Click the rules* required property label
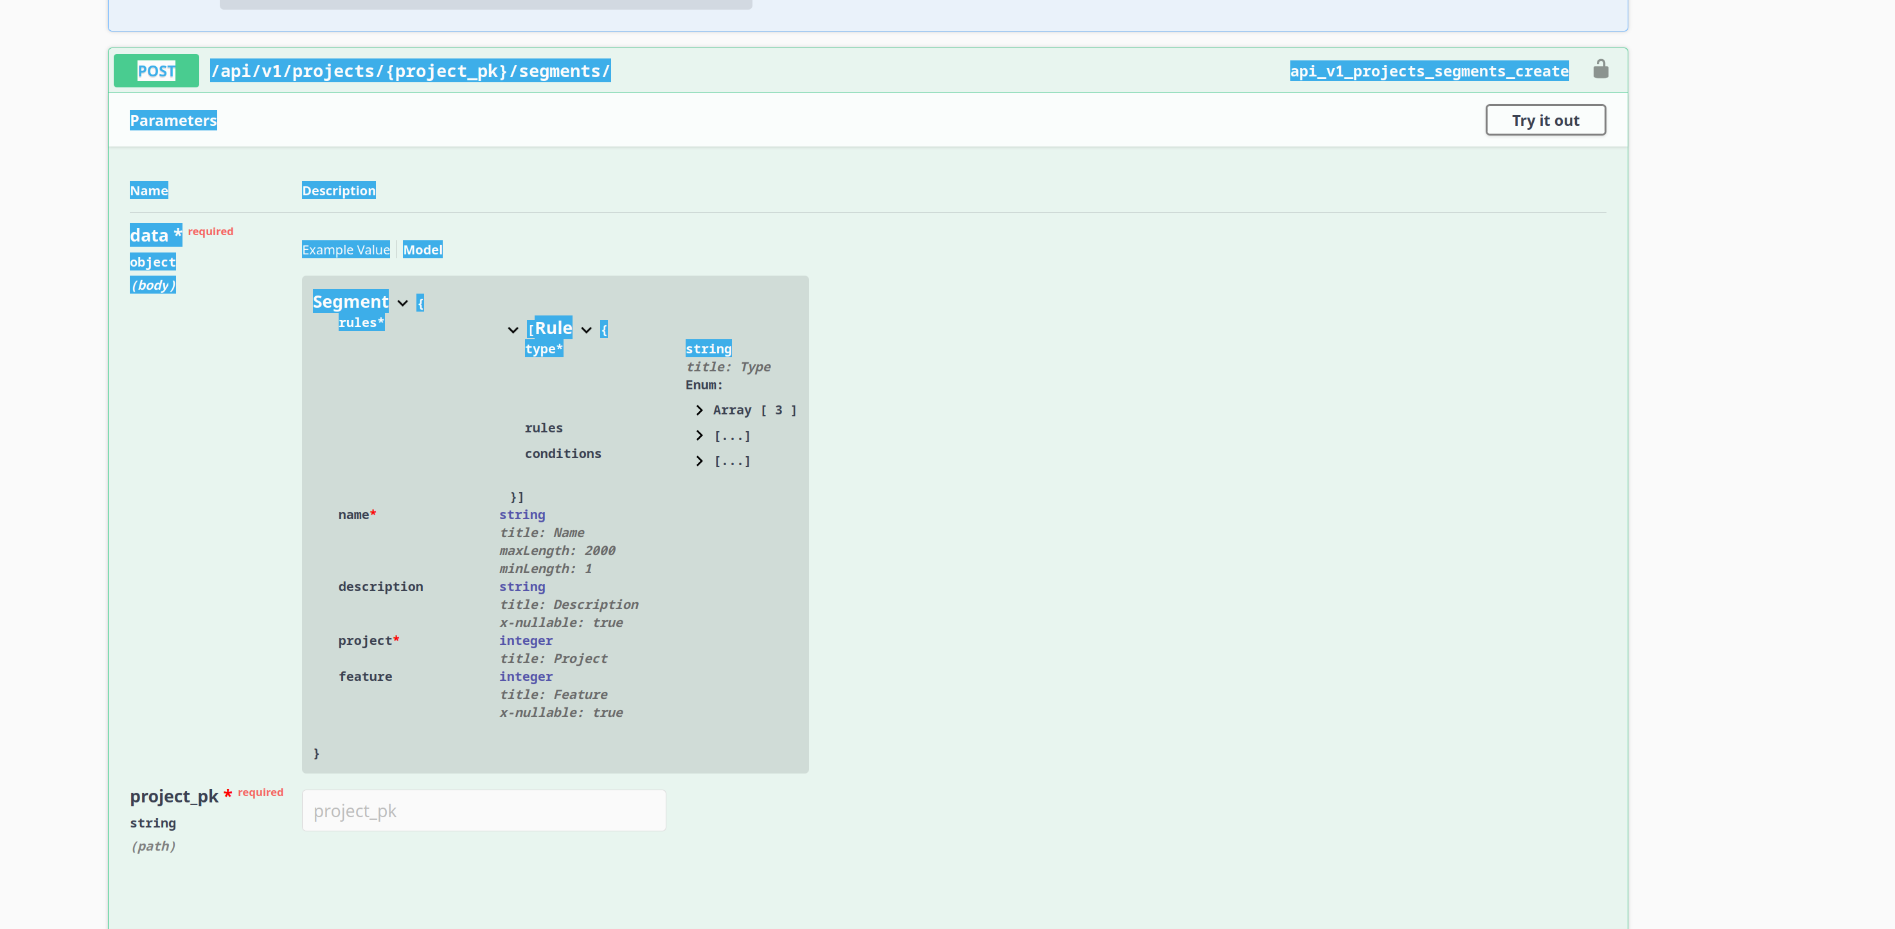The width and height of the screenshot is (1895, 929). [362, 322]
